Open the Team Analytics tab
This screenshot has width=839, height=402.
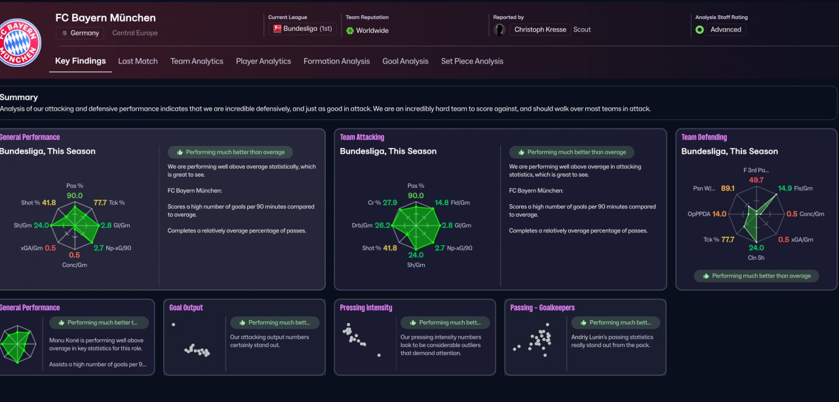[x=197, y=61]
